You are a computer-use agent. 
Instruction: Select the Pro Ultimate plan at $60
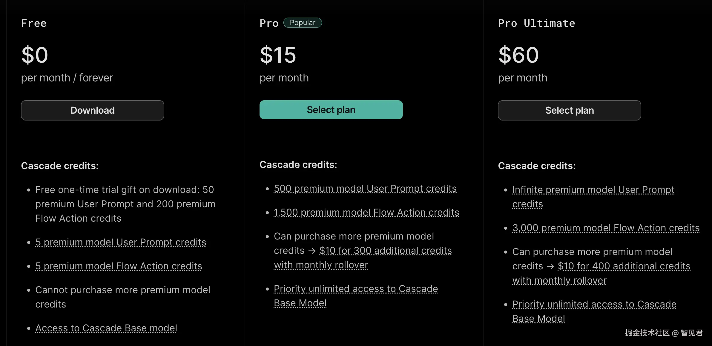[569, 110]
